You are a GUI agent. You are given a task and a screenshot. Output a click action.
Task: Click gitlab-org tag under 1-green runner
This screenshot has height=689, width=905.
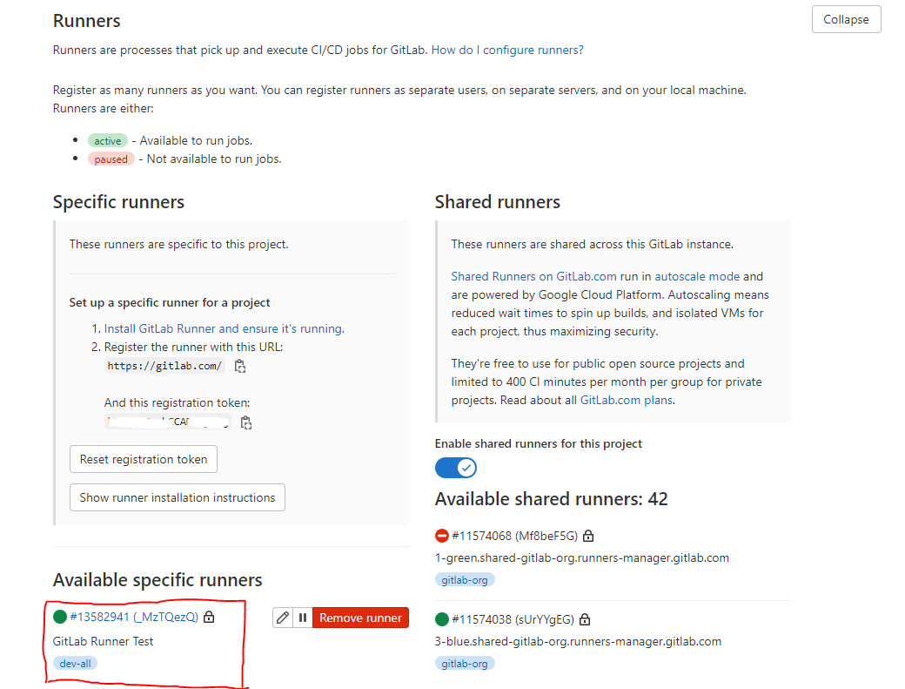pyautogui.click(x=465, y=580)
